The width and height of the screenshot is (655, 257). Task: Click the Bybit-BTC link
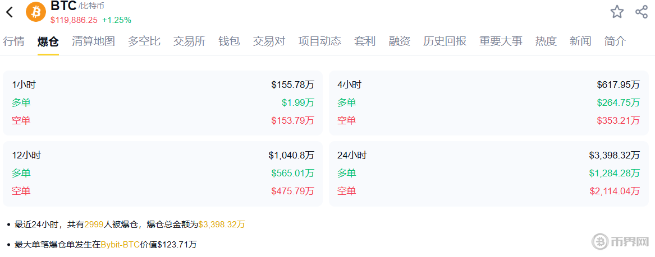pyautogui.click(x=121, y=244)
